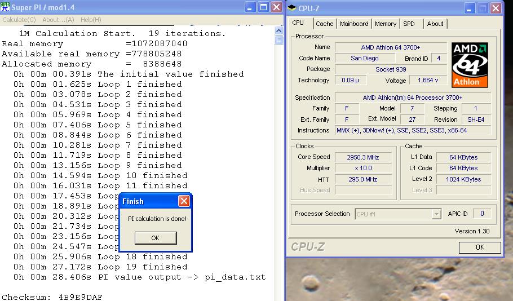
Task: Open the Calculate(C) menu in Super PI
Action: coord(19,20)
